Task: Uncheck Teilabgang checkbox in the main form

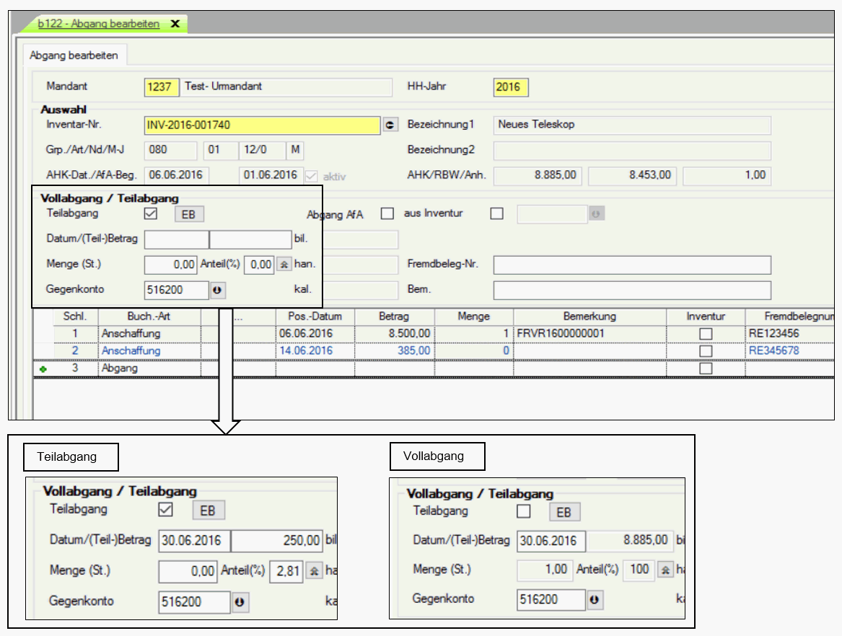Action: pos(152,213)
